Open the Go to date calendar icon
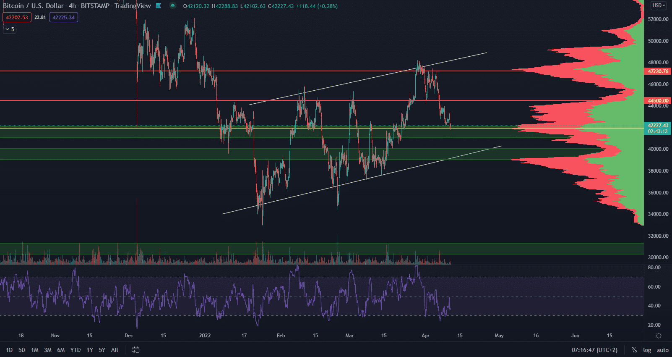Screen dimensions: 672x357 click(135, 350)
